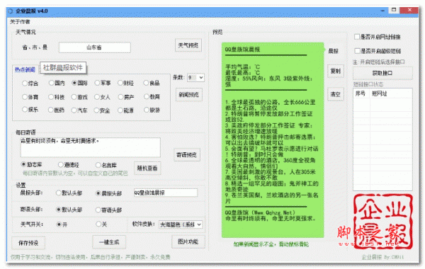Click the QQ皇族馆晨报 header input field

click(166, 193)
